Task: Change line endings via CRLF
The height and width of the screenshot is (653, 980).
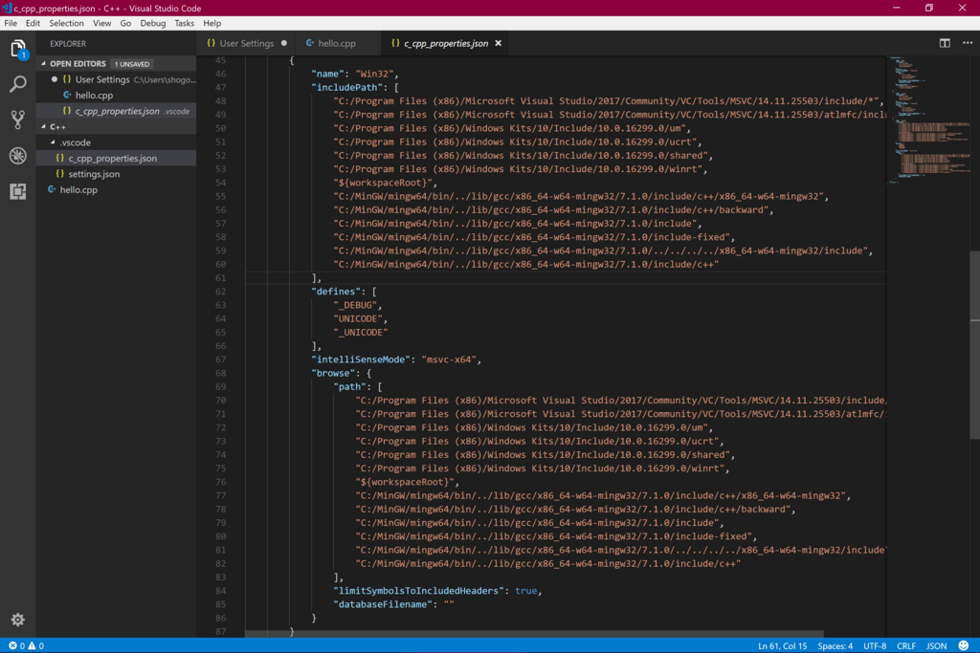Action: [905, 645]
